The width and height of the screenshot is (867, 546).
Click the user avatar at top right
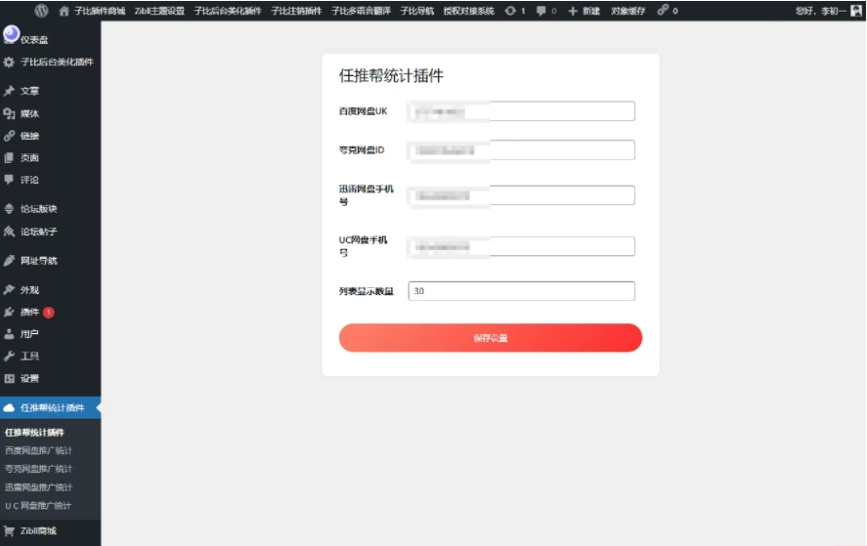click(855, 11)
